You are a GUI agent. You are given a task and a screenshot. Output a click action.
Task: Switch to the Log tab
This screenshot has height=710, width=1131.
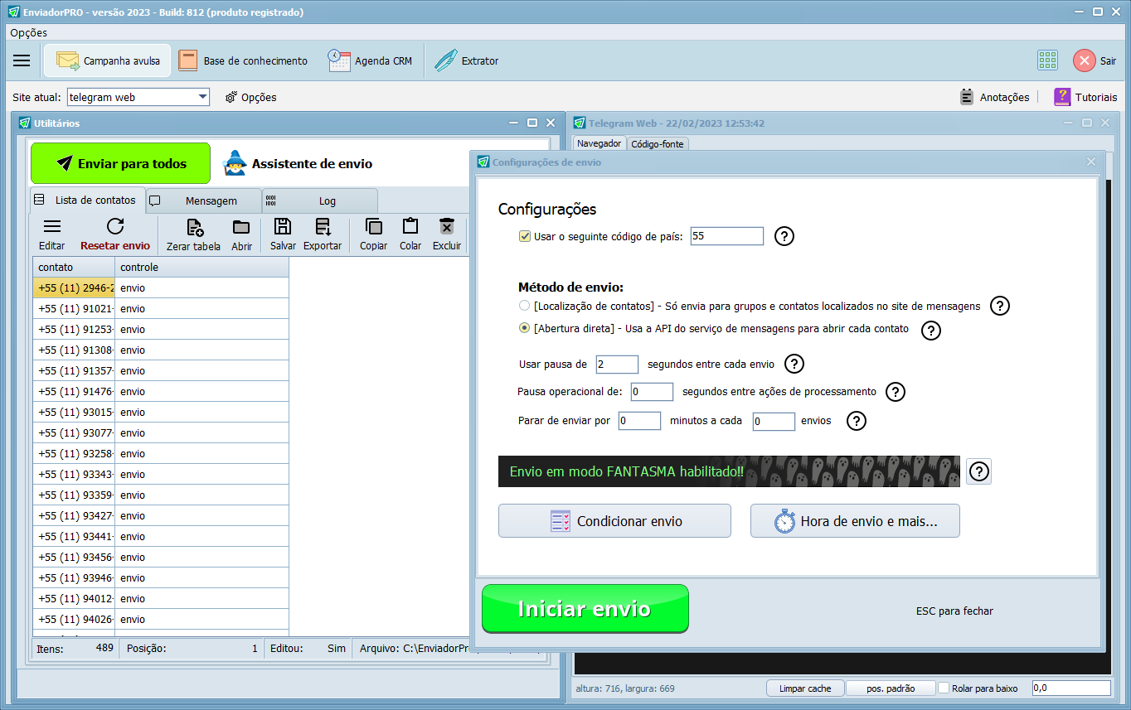[x=320, y=200]
